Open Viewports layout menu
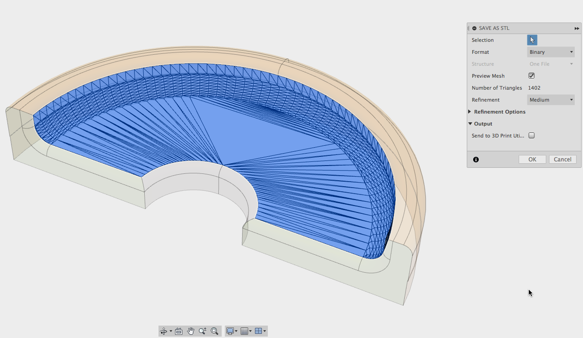This screenshot has height=338, width=583. [x=260, y=331]
